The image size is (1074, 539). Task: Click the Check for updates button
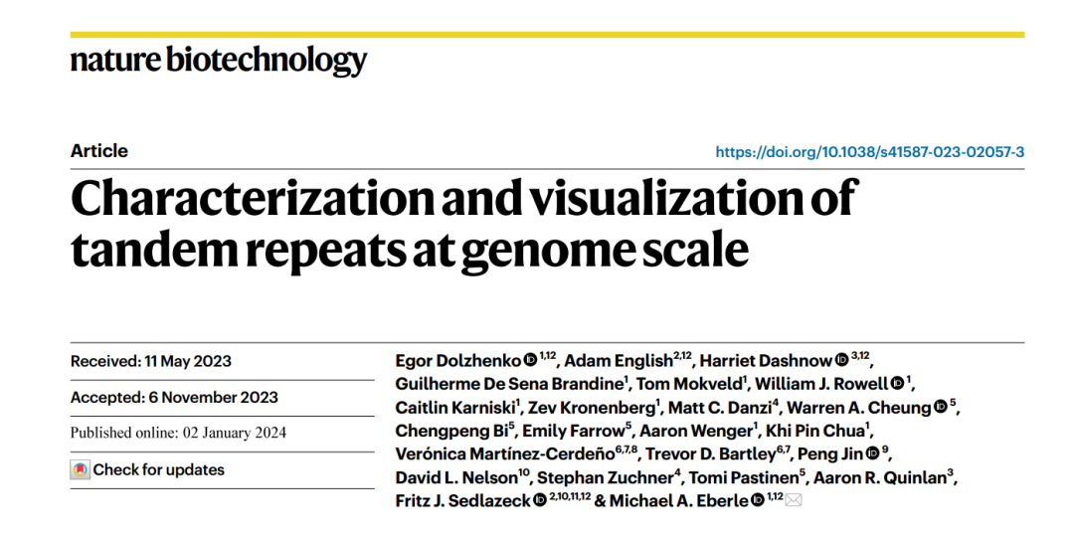(147, 469)
